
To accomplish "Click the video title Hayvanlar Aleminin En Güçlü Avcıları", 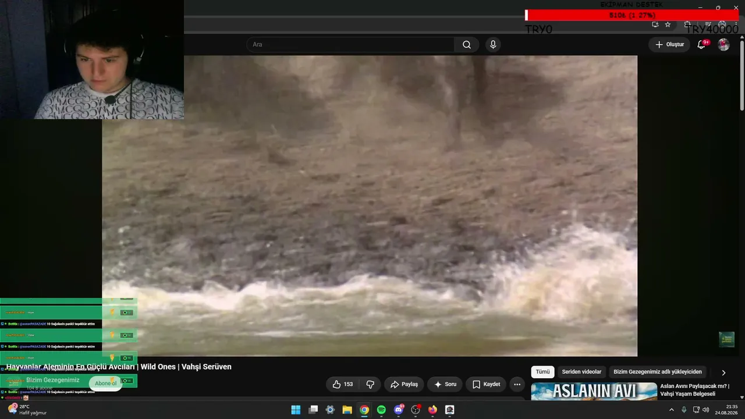I will click(119, 367).
